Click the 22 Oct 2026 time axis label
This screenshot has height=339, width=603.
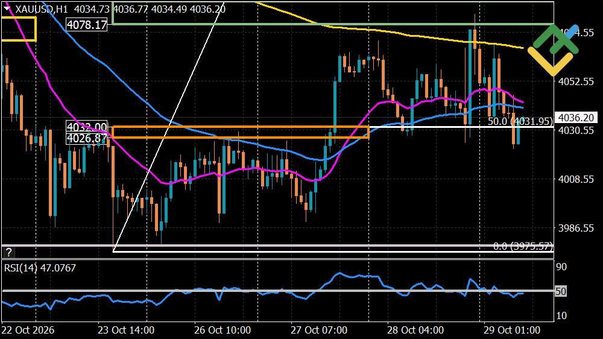coord(28,330)
